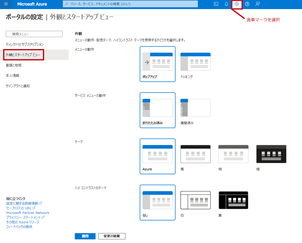This screenshot has height=243, width=302.
Task: Open the help question mark icon
Action: [x=247, y=4]
